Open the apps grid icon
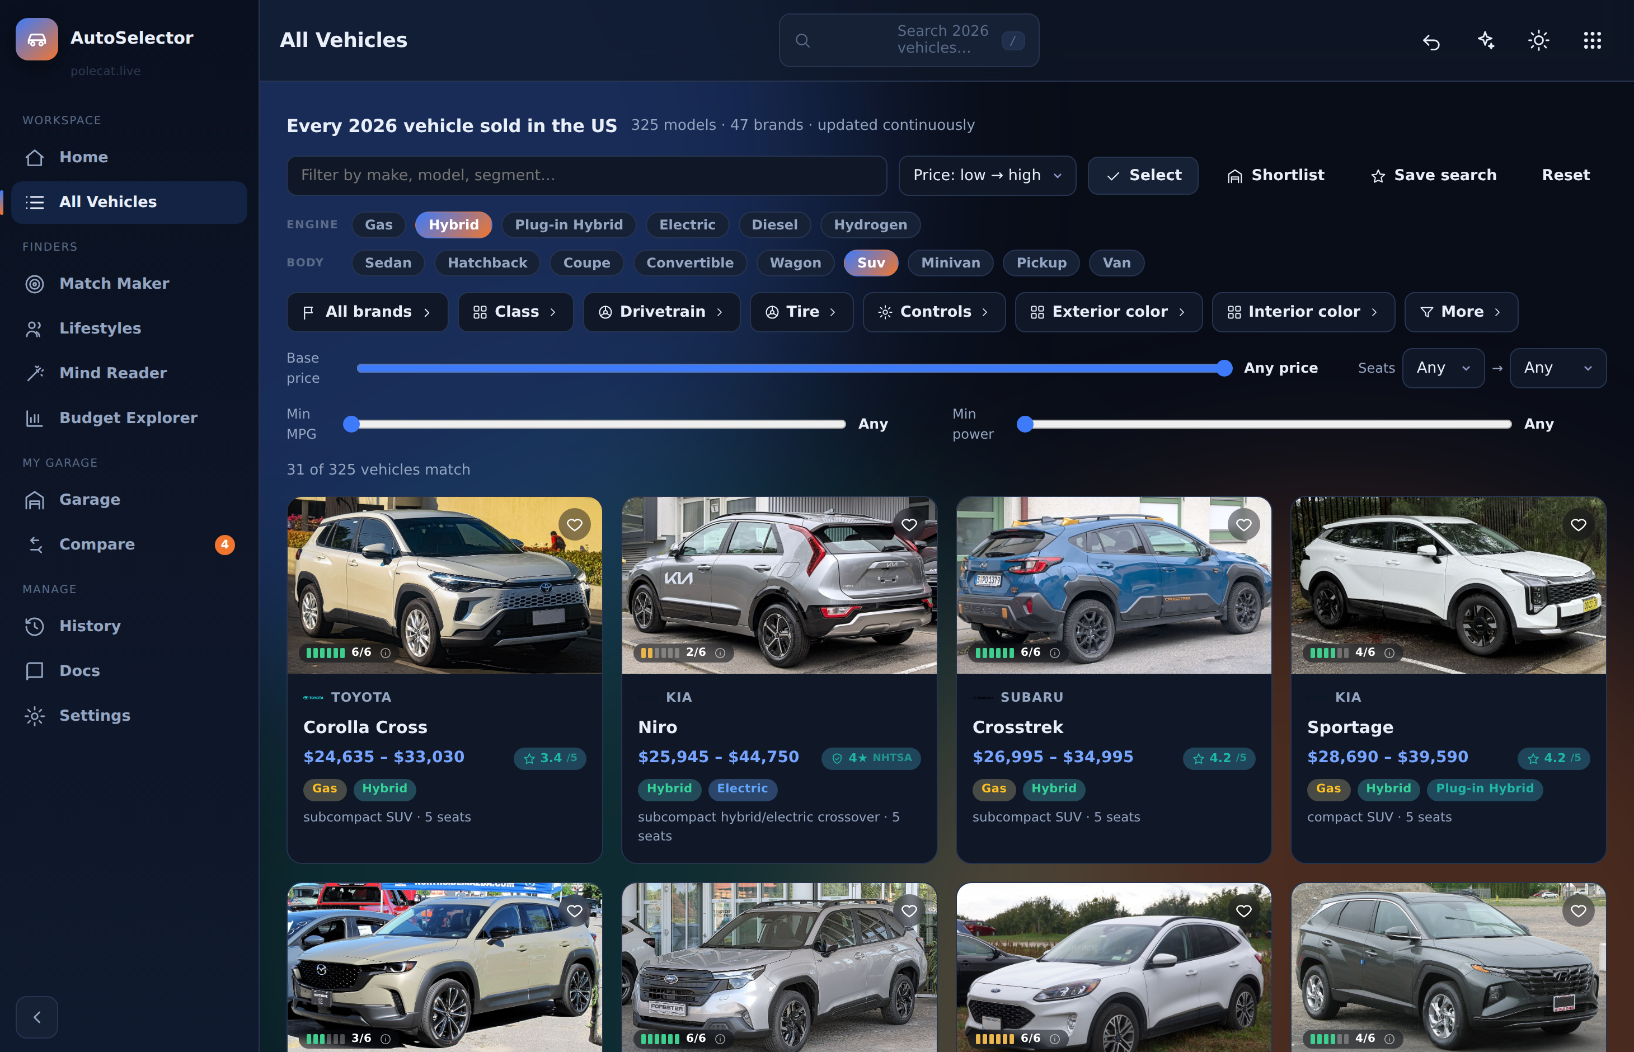The image size is (1634, 1052). pyautogui.click(x=1593, y=40)
